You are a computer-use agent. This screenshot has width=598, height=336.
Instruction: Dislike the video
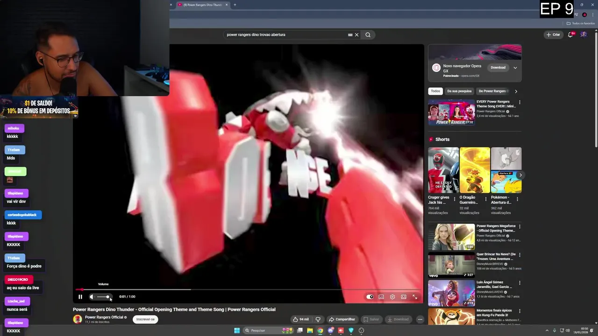[318, 319]
